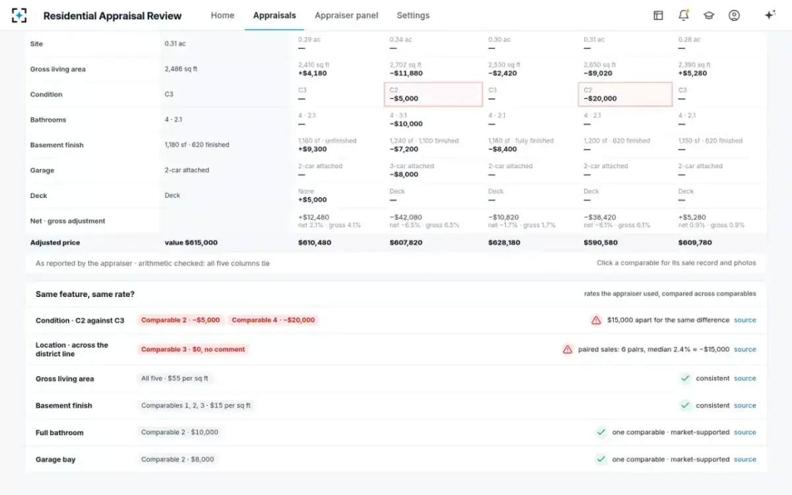The width and height of the screenshot is (792, 495).
Task: Click the 'value $615,000' subject cell
Action: click(191, 243)
